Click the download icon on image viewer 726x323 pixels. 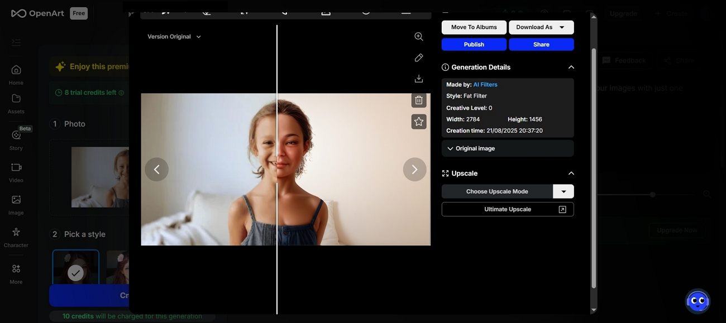pyautogui.click(x=419, y=79)
